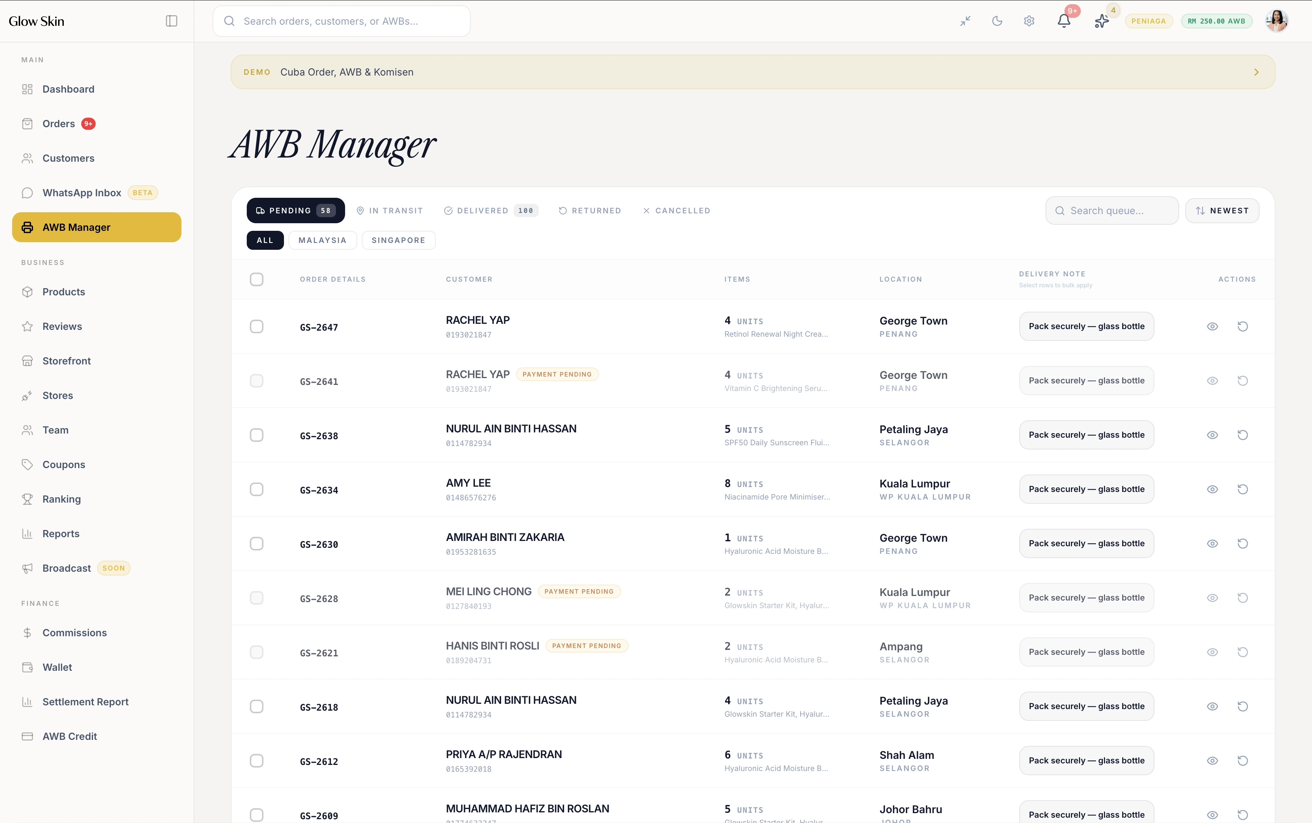Switch to the Returned tab
The image size is (1312, 823).
point(590,211)
